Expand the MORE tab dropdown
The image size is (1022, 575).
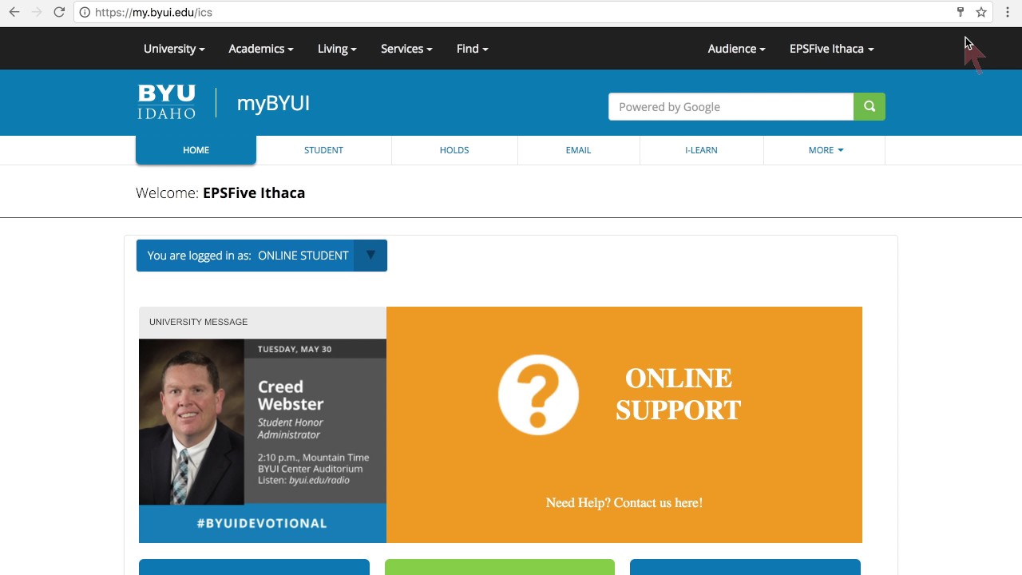pos(825,150)
